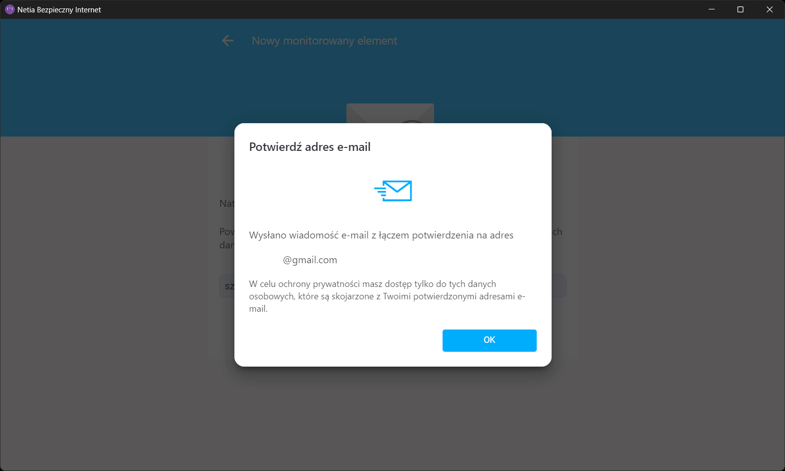Viewport: 785px width, 471px height.
Task: Click the input field's left edge showing 'sz'
Action: [227, 286]
